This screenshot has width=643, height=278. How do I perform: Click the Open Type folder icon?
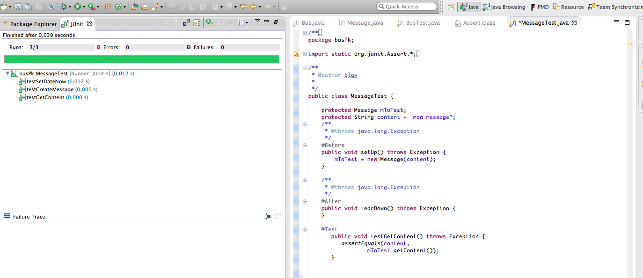click(x=134, y=7)
